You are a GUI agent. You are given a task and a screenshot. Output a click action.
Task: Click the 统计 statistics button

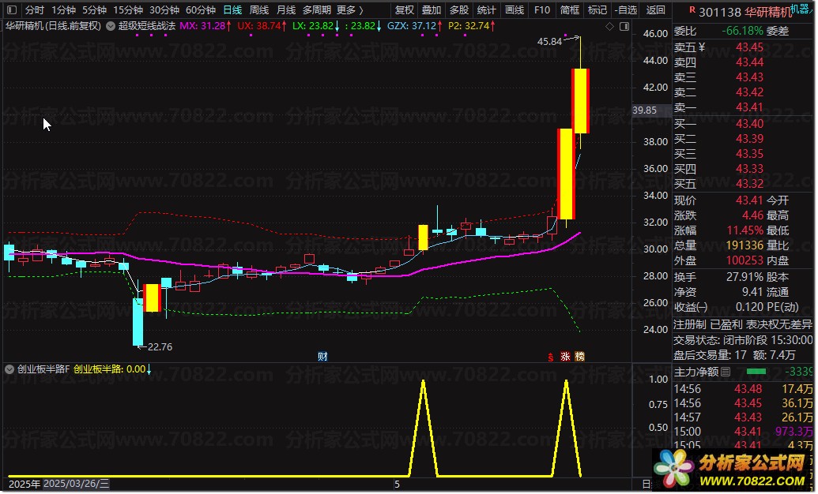pos(487,10)
